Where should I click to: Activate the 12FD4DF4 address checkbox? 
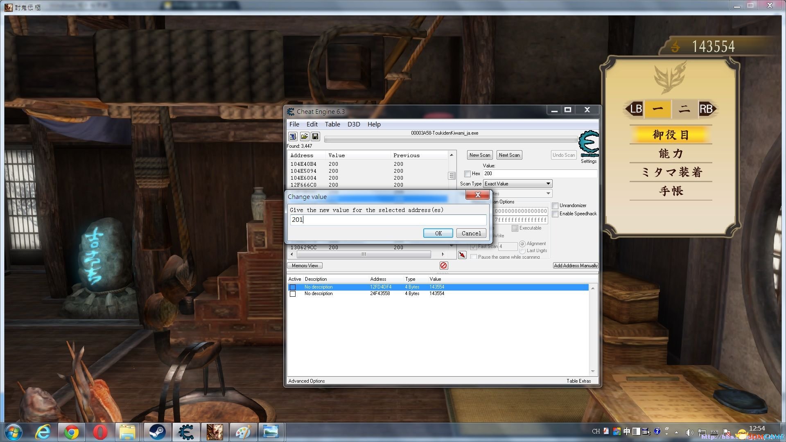[293, 287]
